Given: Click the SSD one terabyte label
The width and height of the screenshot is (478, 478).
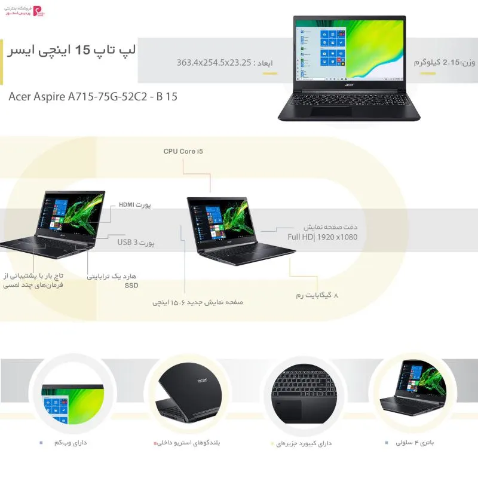Looking at the screenshot, I should (x=112, y=280).
